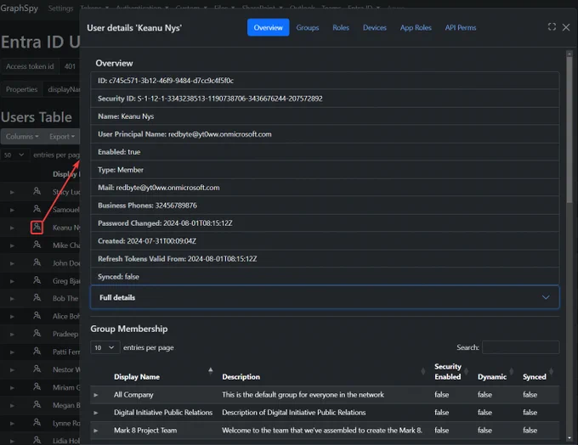Image resolution: width=578 pixels, height=445 pixels.
Task: Switch to the App Roles tab
Action: tap(416, 27)
